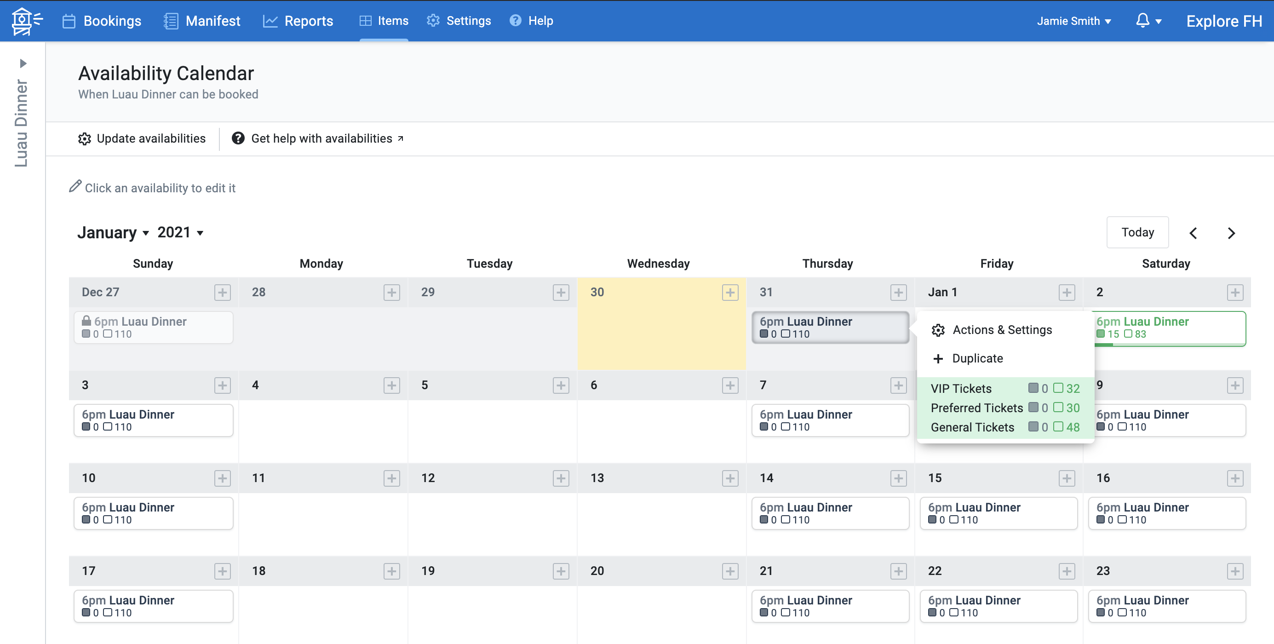The height and width of the screenshot is (644, 1274).
Task: Click the question mark help icon for availabilities
Action: point(238,138)
